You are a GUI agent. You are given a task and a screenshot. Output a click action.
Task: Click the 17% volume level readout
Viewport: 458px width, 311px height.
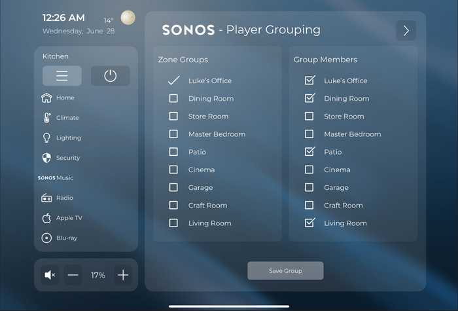pos(98,276)
